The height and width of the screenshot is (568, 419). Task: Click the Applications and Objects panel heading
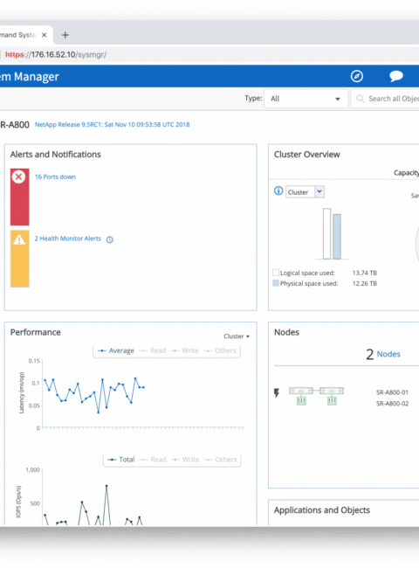321,510
